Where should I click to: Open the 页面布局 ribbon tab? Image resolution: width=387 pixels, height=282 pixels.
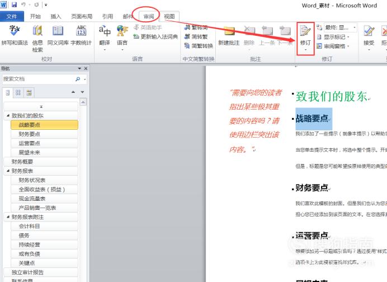tap(82, 16)
